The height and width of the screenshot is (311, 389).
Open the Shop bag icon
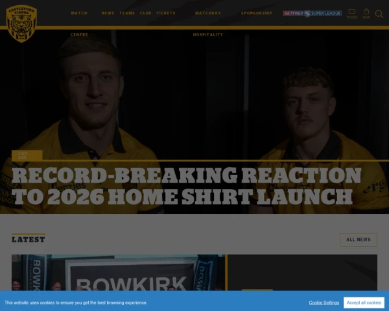point(366,14)
